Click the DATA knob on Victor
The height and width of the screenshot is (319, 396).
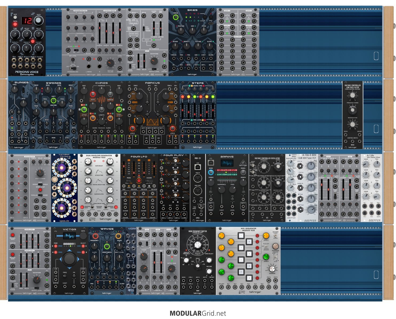[83, 236]
